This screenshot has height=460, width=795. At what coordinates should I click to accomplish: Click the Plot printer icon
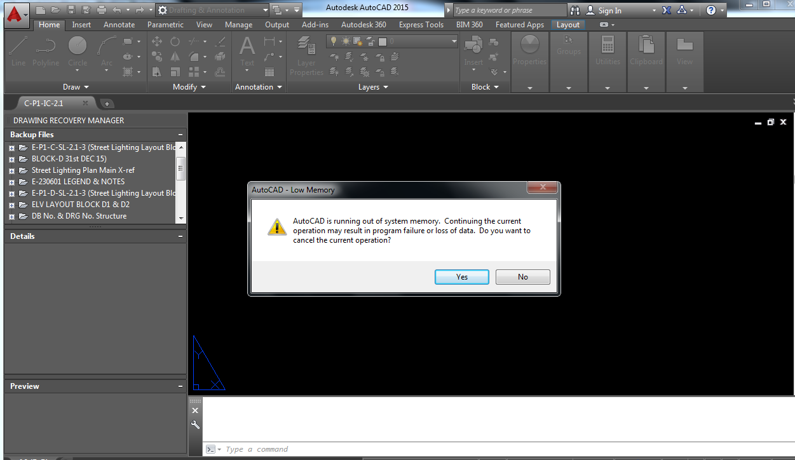pyautogui.click(x=102, y=10)
